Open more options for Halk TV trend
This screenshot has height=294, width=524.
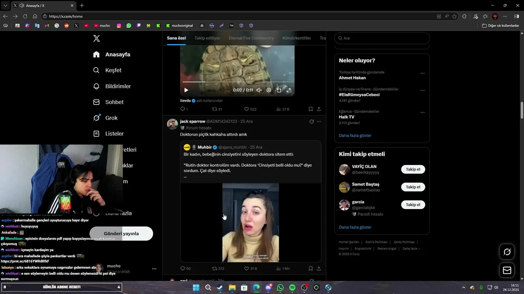click(x=422, y=113)
